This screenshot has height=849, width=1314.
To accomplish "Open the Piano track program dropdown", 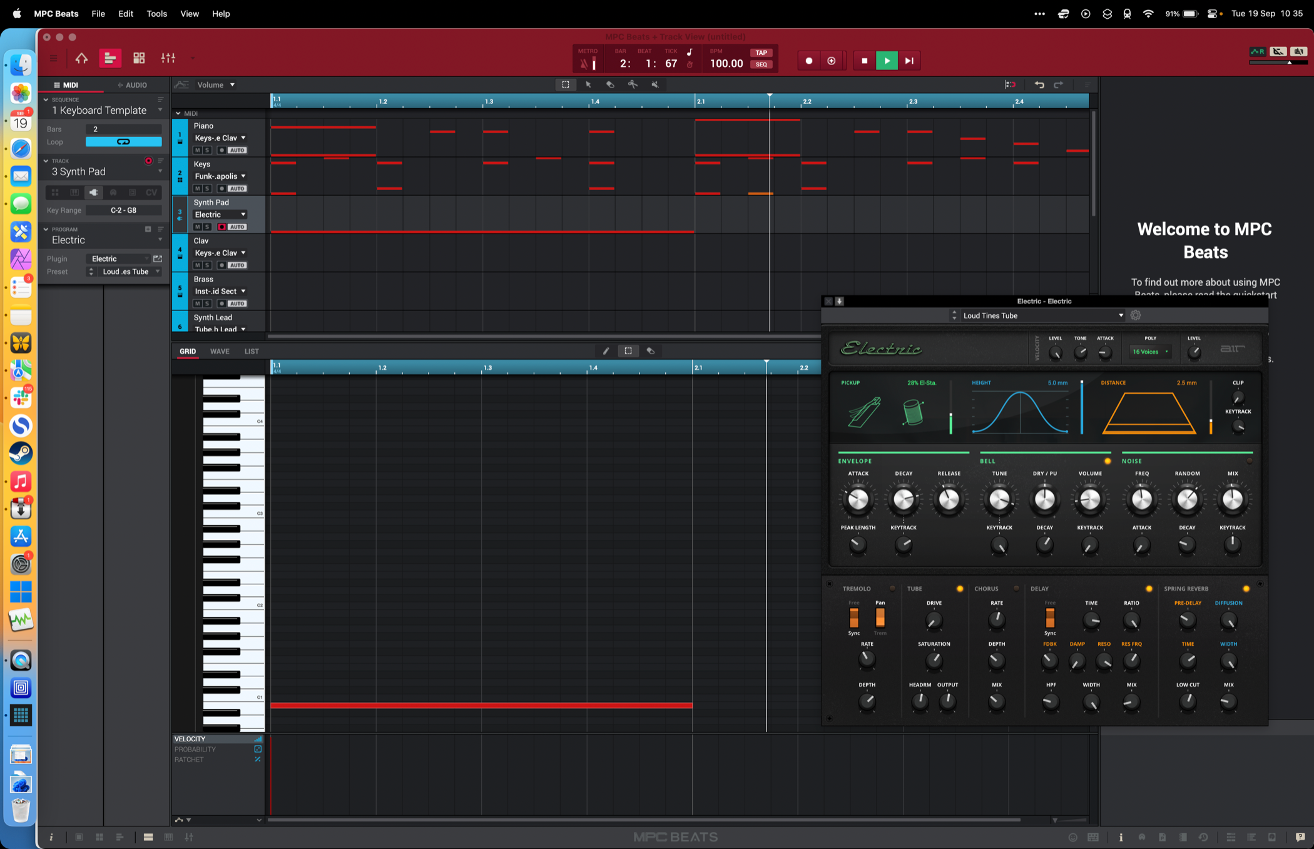I will click(220, 138).
